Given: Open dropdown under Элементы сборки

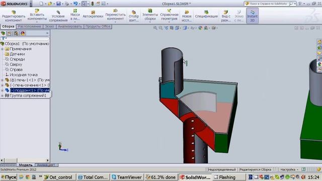Looking at the screenshot, I should click(x=150, y=22).
